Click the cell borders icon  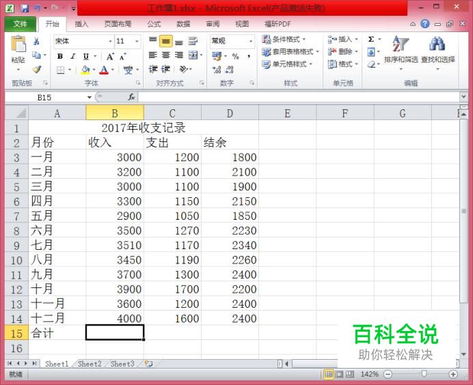pyautogui.click(x=61, y=70)
